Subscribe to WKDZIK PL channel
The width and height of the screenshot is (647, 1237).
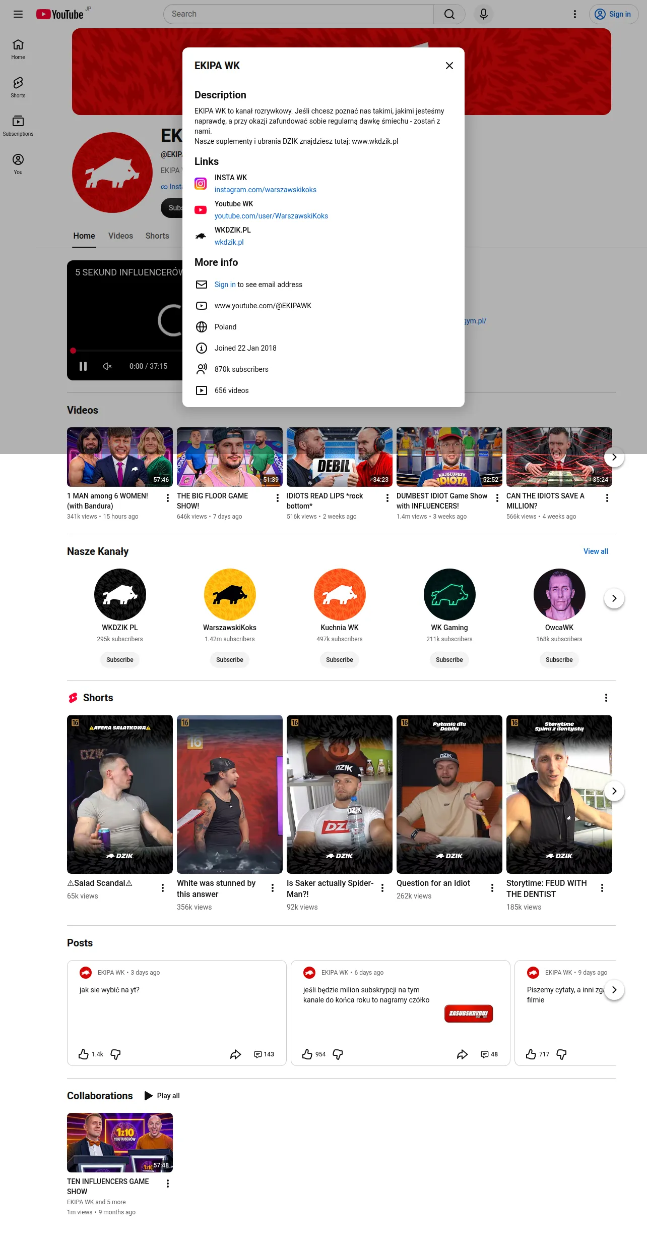(x=120, y=660)
